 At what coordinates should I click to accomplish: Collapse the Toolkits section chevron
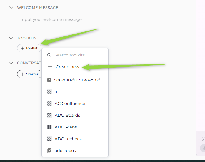pyautogui.click(x=11, y=38)
